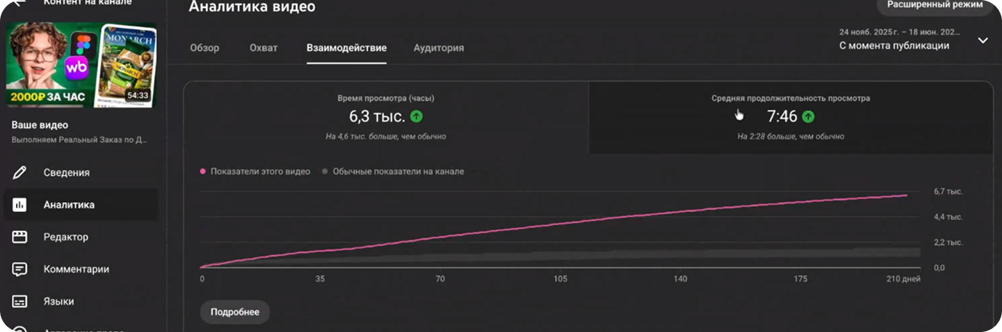
Task: Click the Ваше видео heading
Action: (39, 125)
